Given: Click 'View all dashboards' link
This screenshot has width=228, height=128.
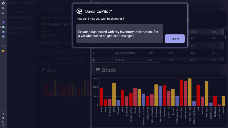Looking at the screenshot, I should (x=19, y=28).
